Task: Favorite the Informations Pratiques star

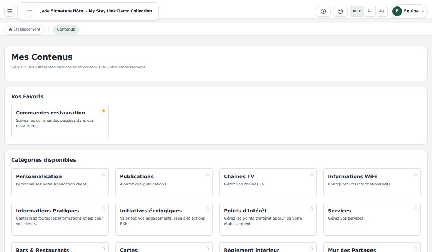Action: tap(104, 209)
